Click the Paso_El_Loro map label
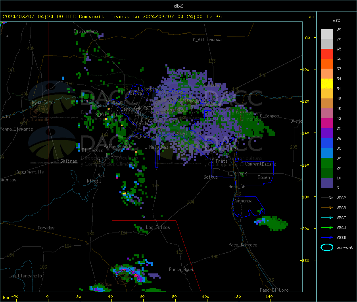This screenshot has width=357, height=302. pos(274,290)
